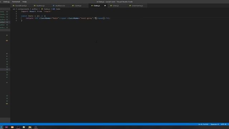Switch to the Author.js tab
The width and height of the screenshot is (229, 129).
[x=39, y=6]
